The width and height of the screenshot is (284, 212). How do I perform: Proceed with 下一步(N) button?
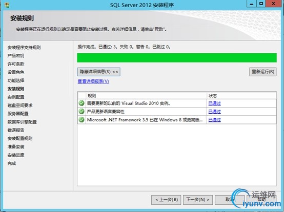[x=198, y=200]
